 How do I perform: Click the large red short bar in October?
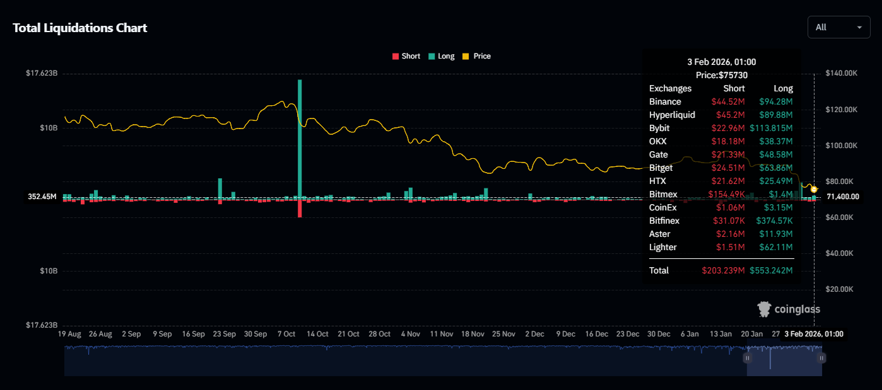click(x=300, y=209)
